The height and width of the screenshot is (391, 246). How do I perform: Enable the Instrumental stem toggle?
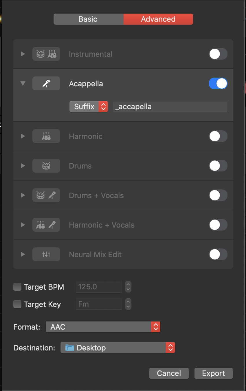click(218, 54)
